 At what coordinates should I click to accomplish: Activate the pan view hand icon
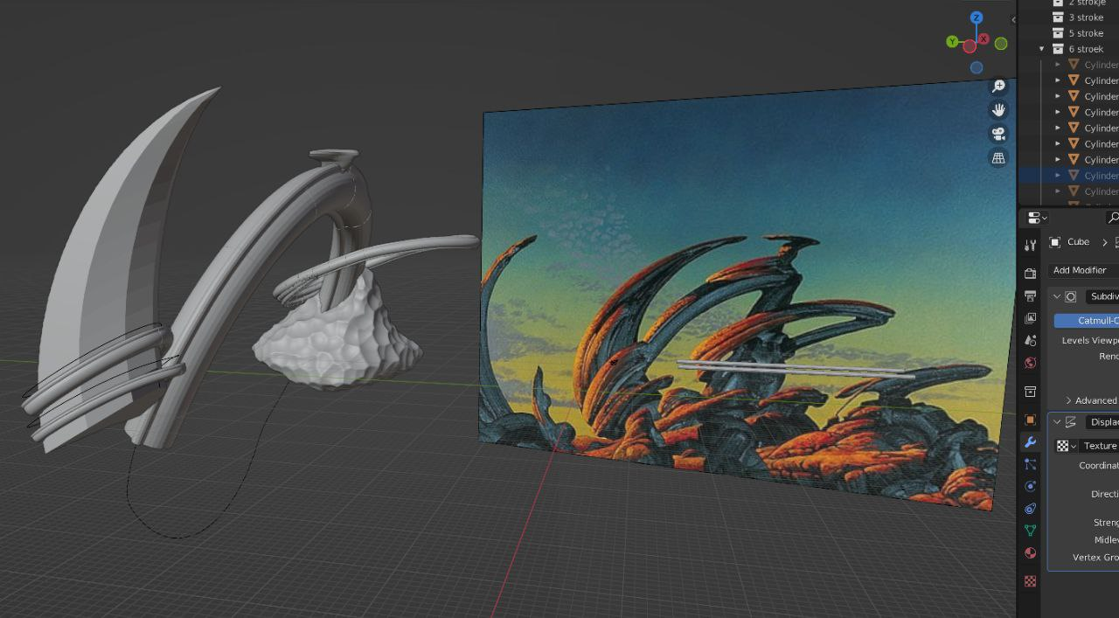998,110
